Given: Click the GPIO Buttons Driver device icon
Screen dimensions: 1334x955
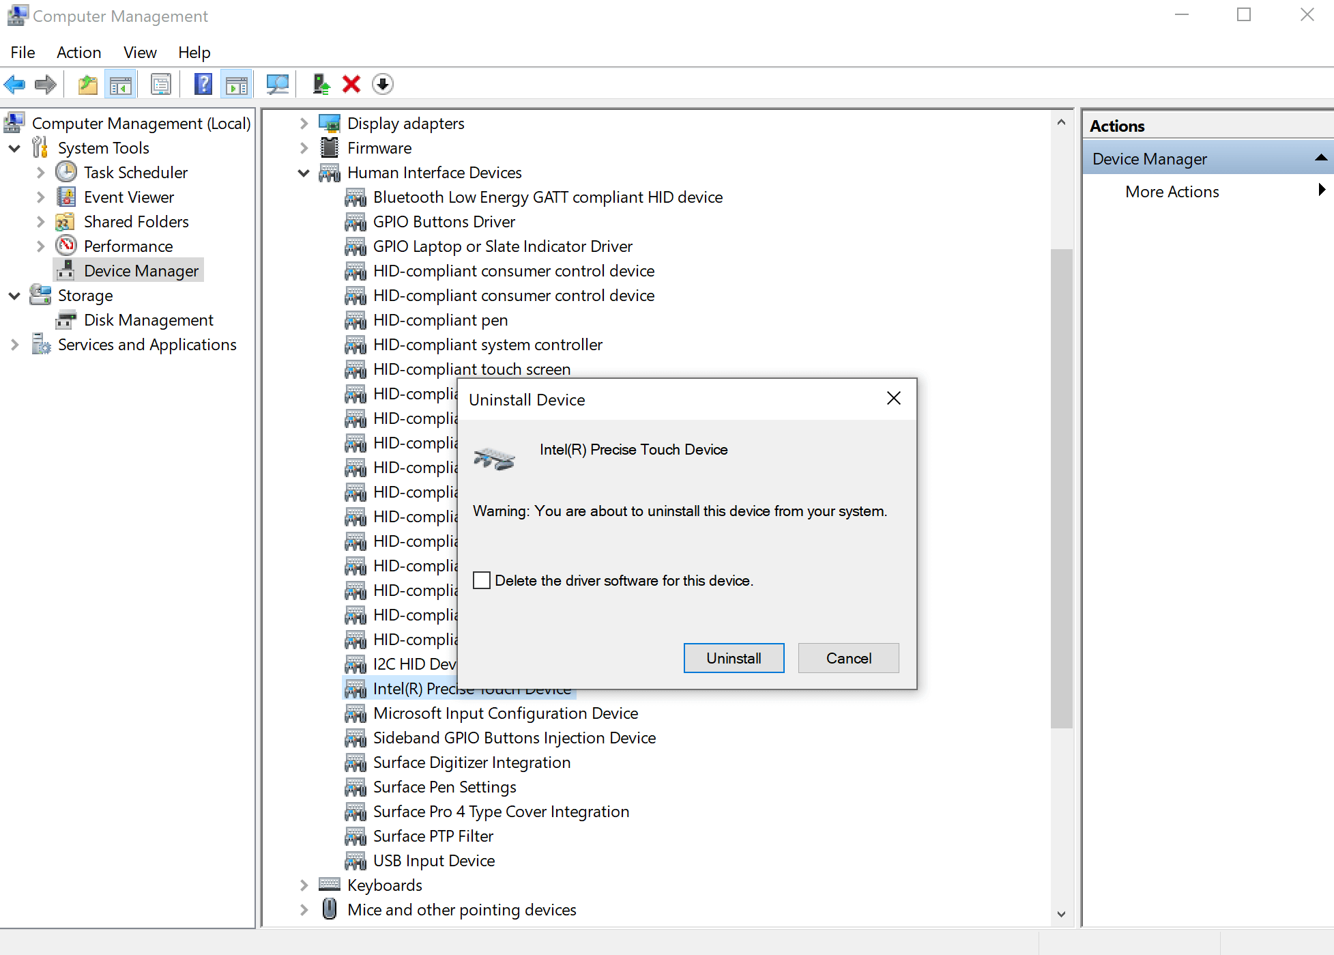Looking at the screenshot, I should (356, 221).
